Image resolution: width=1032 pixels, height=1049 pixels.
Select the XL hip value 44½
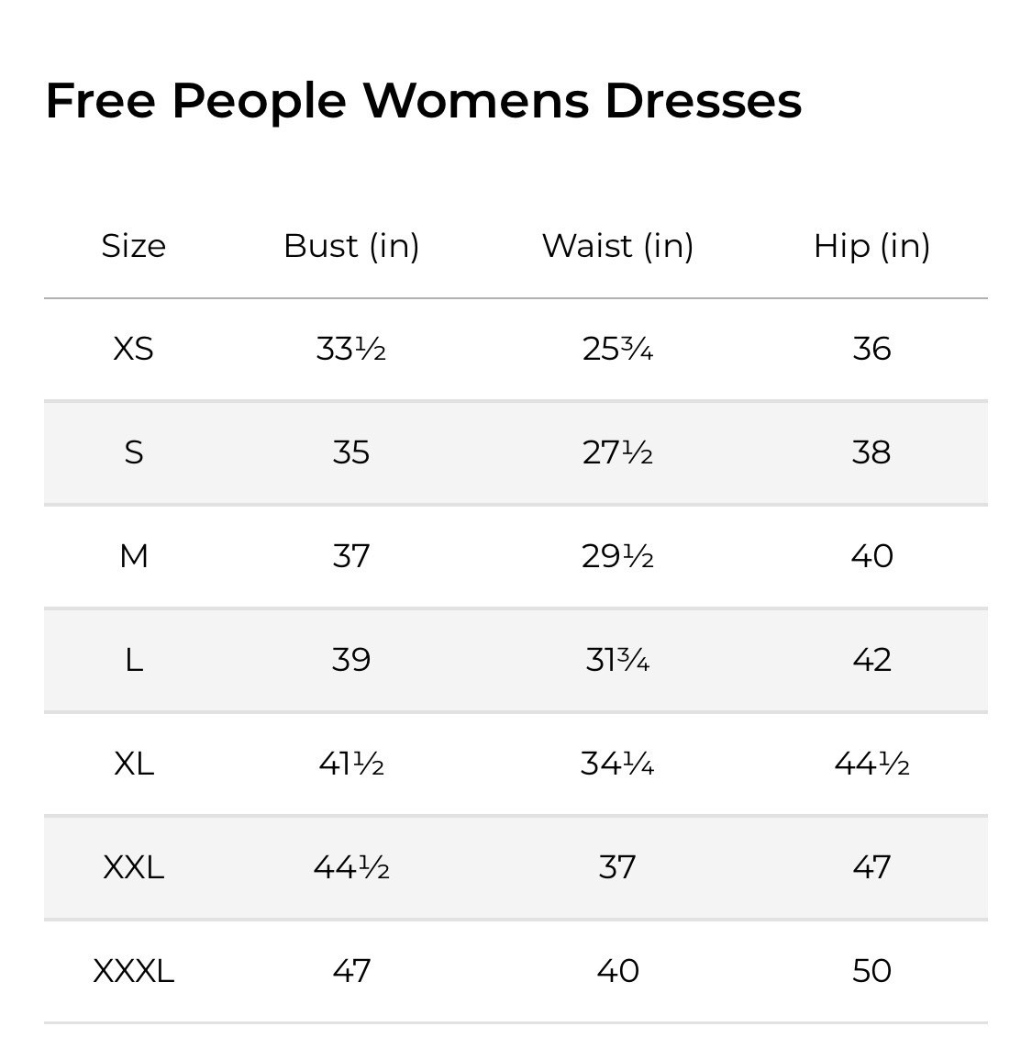[x=871, y=764]
